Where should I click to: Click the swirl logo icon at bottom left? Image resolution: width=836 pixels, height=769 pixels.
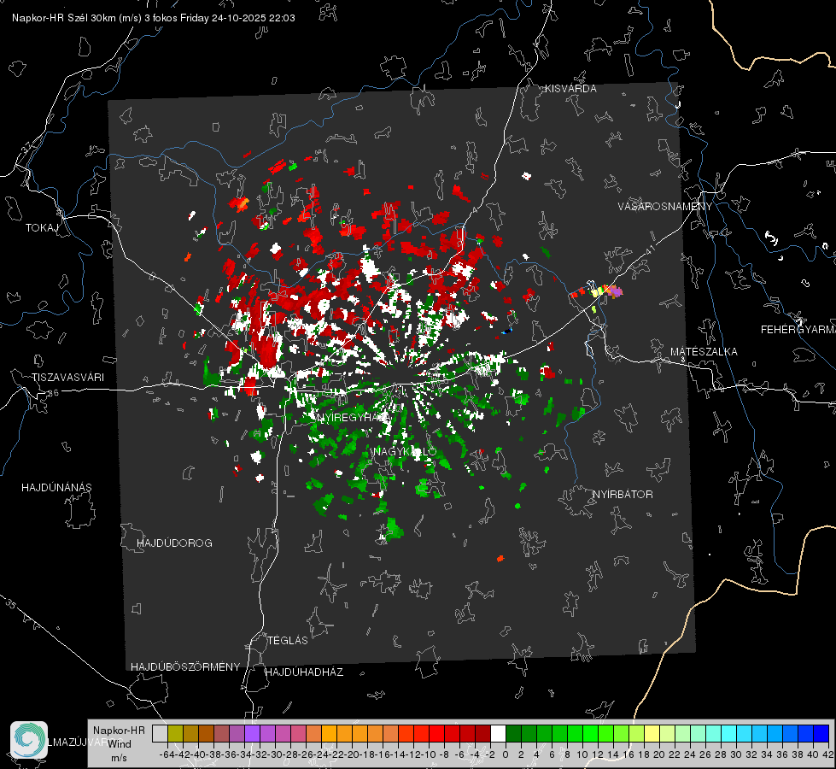(x=29, y=740)
